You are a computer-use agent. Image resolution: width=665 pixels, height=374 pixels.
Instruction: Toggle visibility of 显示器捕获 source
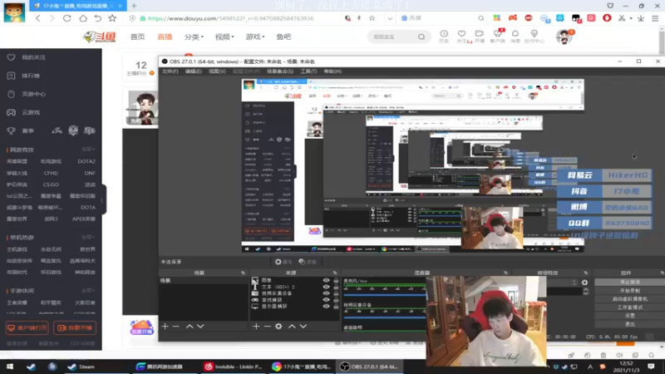point(326,306)
